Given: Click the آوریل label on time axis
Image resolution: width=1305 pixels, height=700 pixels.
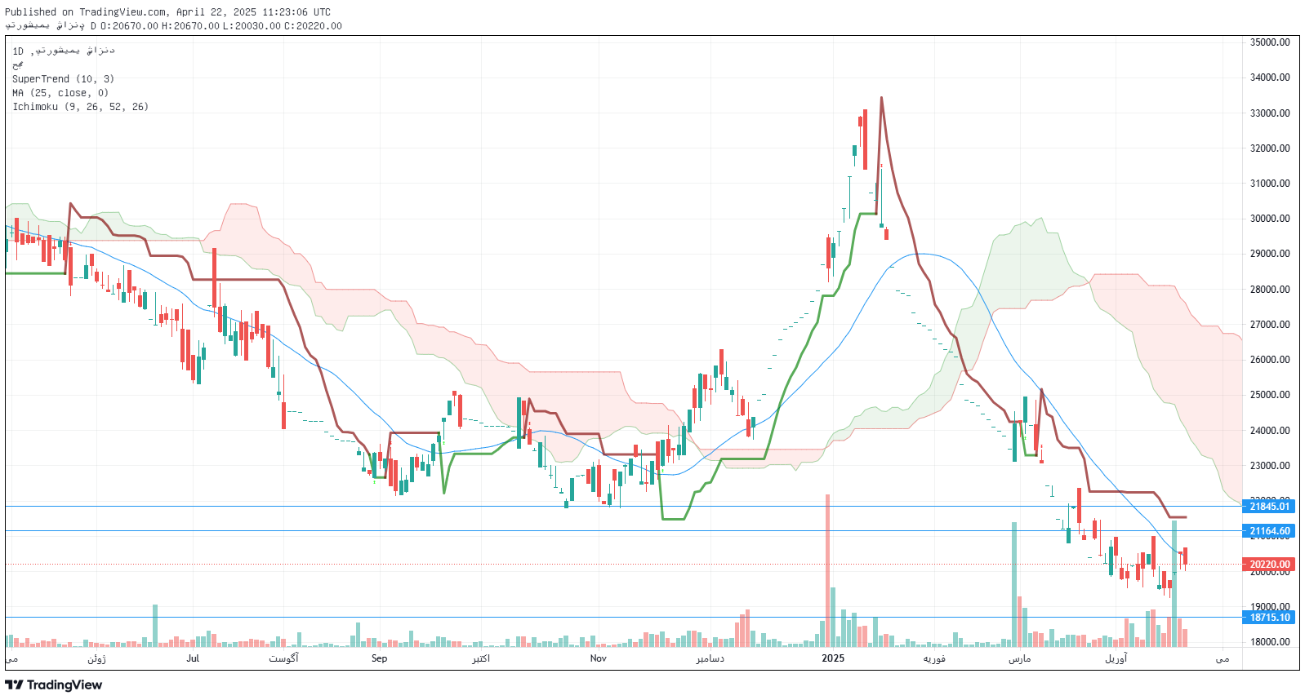Looking at the screenshot, I should coord(1116,658).
